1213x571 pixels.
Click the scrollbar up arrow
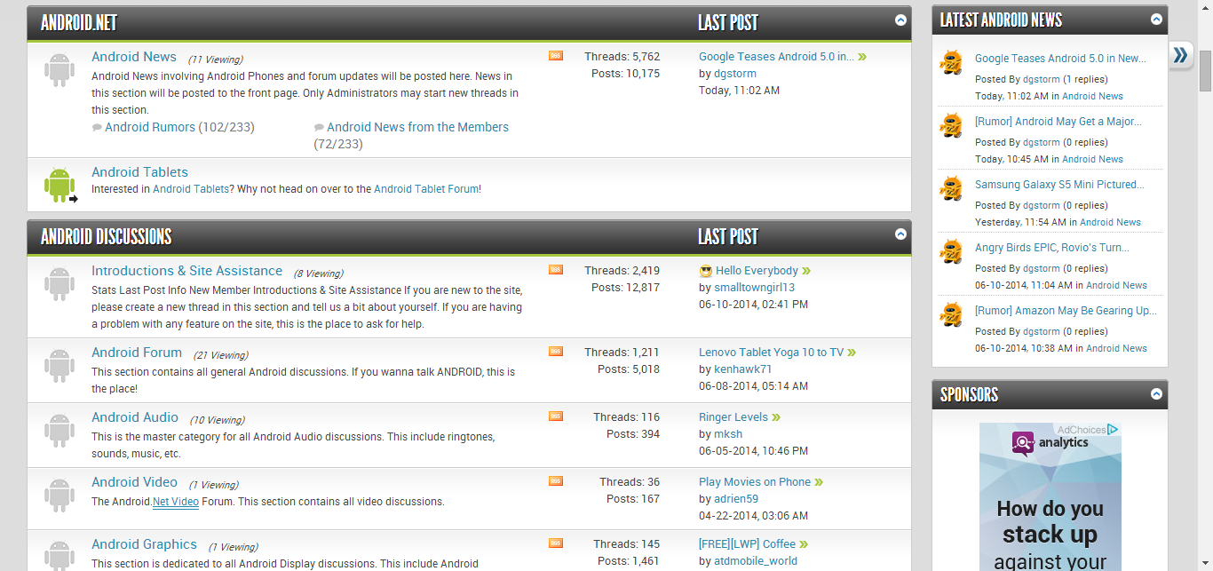(1205, 7)
